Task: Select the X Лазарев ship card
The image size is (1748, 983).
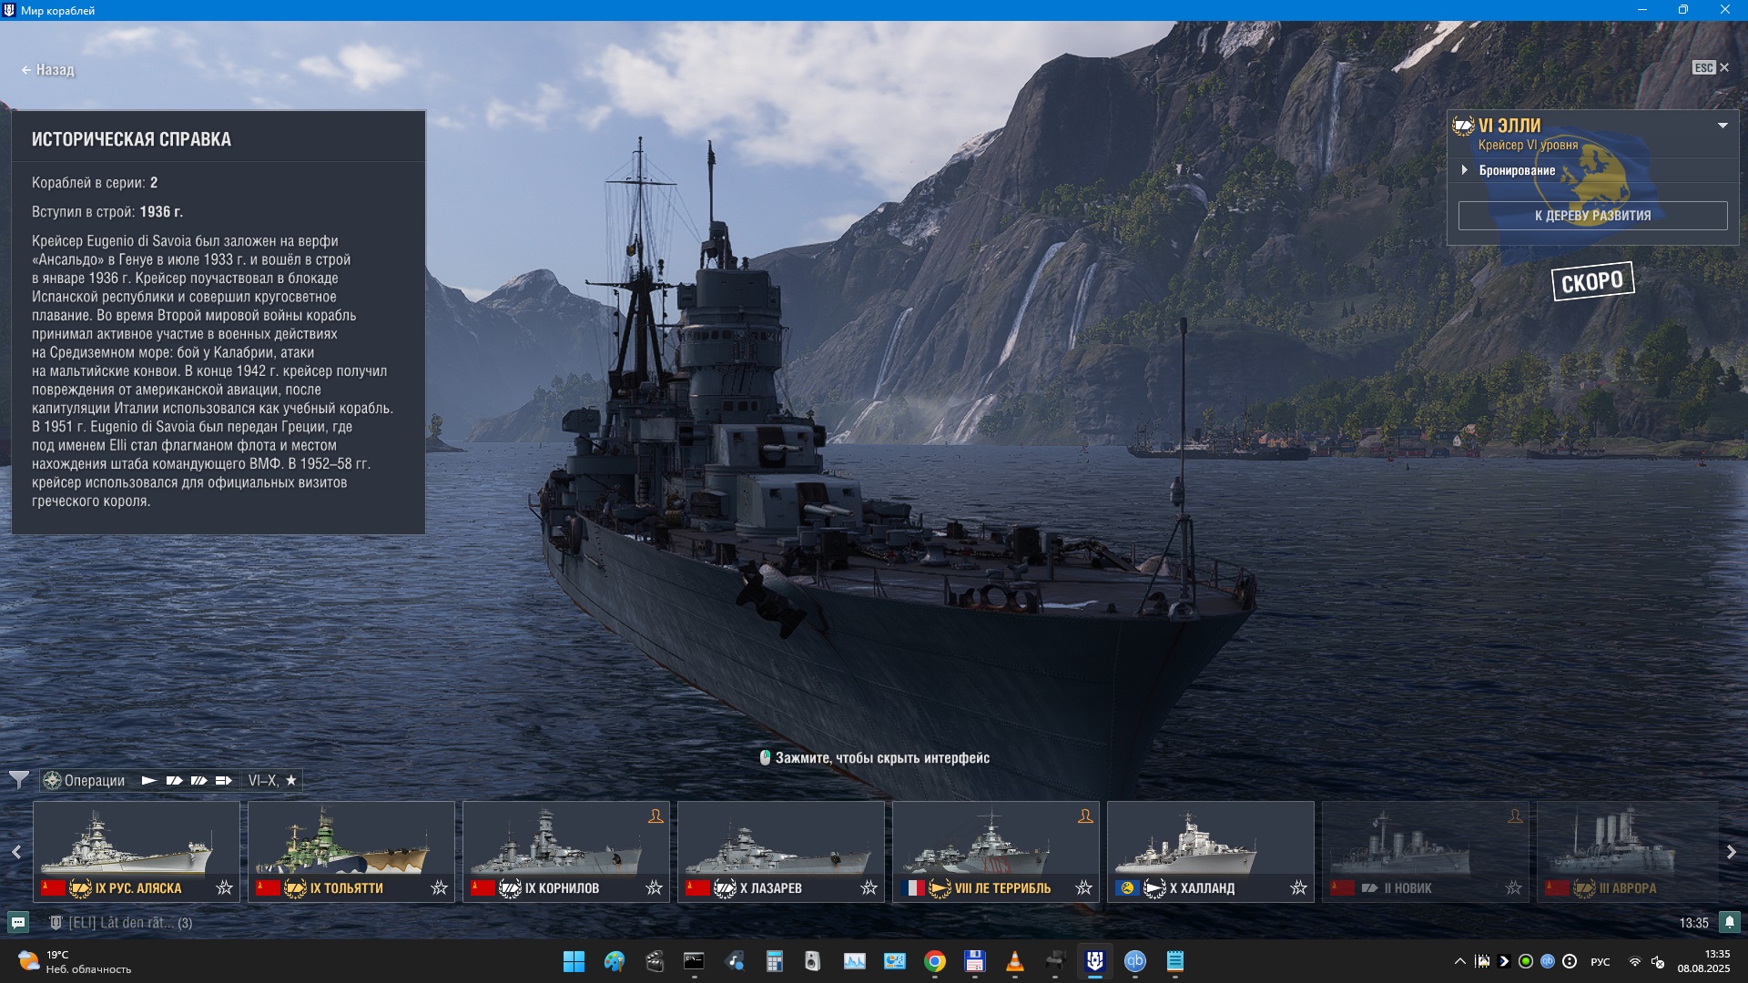Action: click(x=781, y=852)
